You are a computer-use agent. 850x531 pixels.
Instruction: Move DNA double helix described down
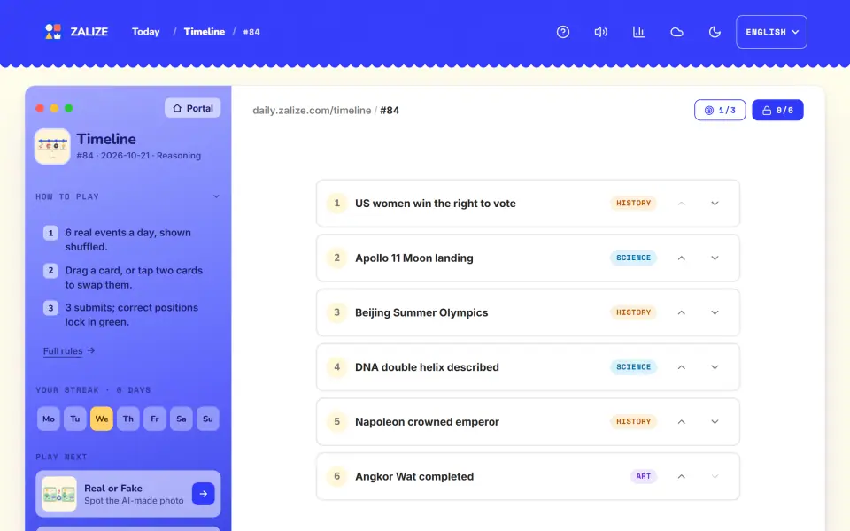715,367
